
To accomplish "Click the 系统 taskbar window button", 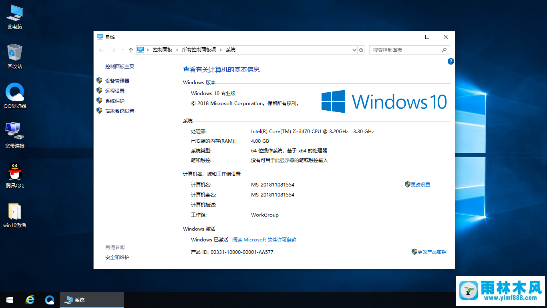I will [92, 300].
